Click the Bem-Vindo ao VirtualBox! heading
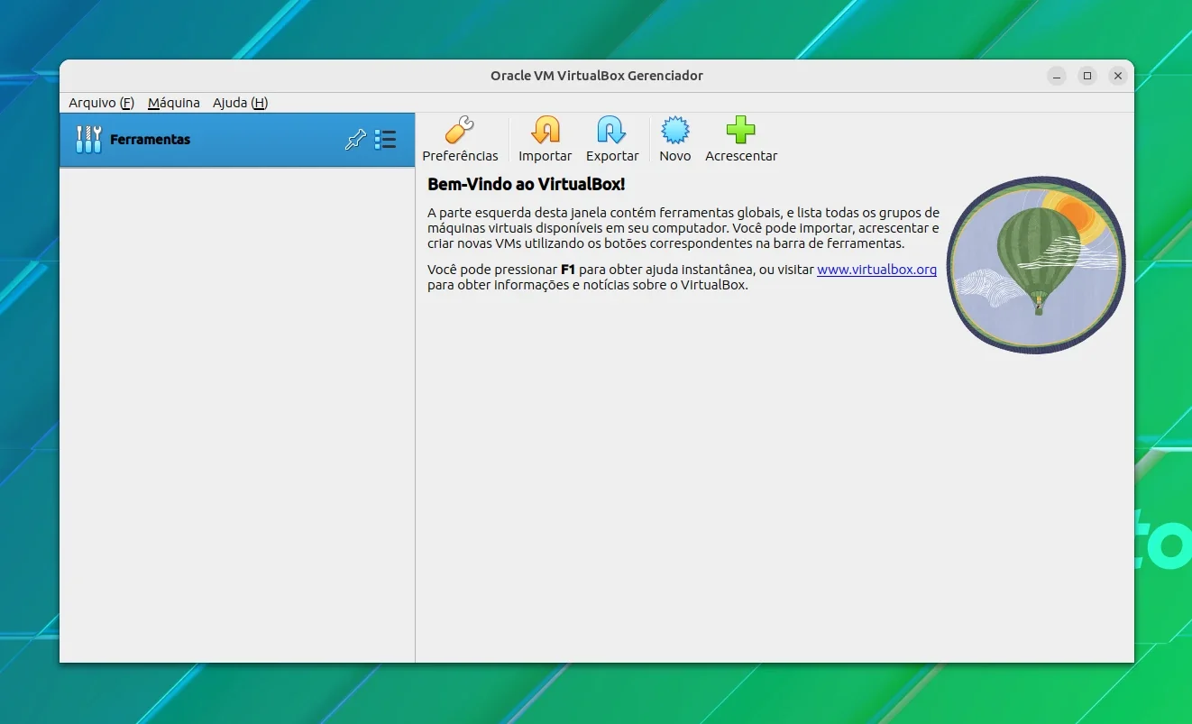This screenshot has height=724, width=1192. tap(526, 185)
